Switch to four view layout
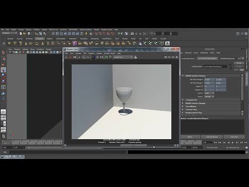 [3, 118]
